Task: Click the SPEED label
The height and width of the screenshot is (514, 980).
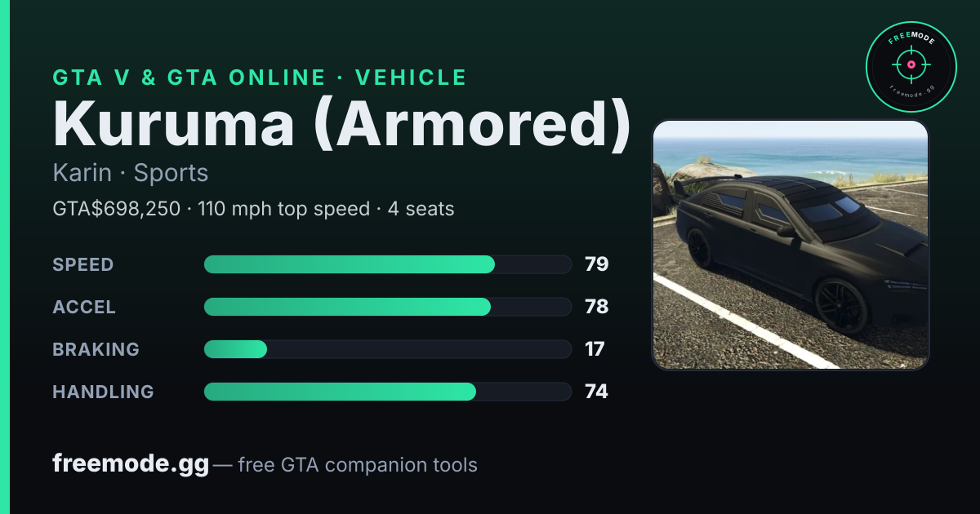Action: 83,264
